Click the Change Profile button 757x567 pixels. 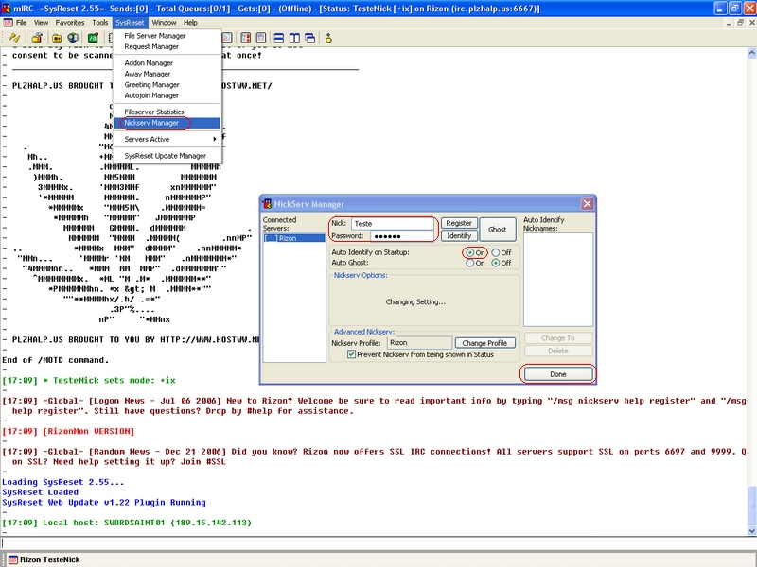tap(484, 343)
